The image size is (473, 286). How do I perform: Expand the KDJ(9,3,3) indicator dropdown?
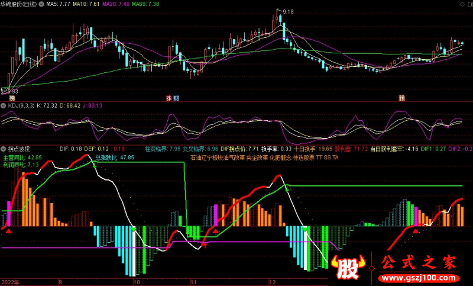point(4,106)
